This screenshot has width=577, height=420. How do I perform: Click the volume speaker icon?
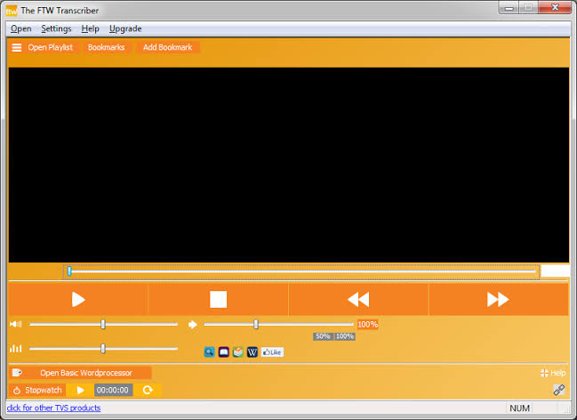coord(15,325)
